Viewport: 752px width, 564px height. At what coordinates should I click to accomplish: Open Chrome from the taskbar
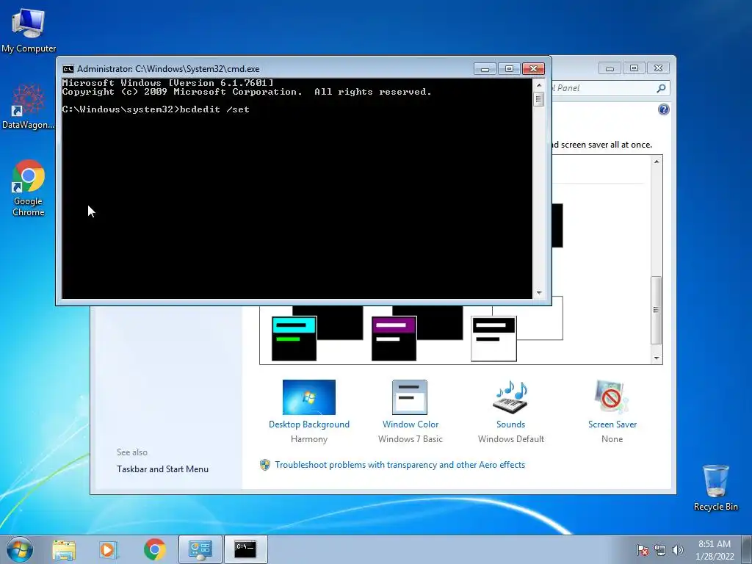[x=154, y=549]
